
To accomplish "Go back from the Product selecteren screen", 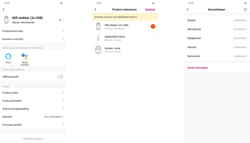I will (x=95, y=9).
